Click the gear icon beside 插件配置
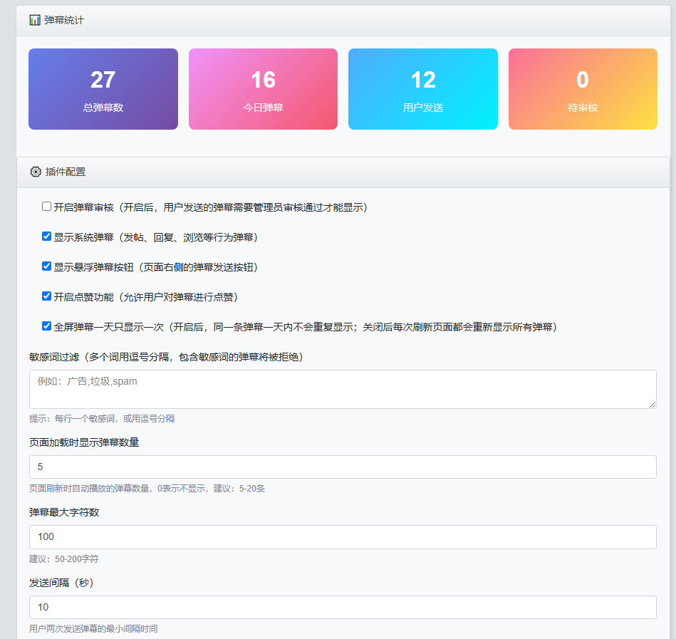The width and height of the screenshot is (676, 639). click(36, 172)
